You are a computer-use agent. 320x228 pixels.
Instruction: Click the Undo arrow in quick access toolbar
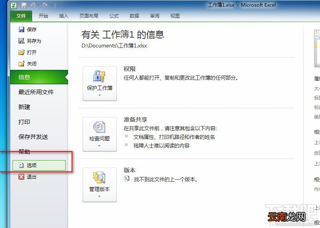coord(33,5)
